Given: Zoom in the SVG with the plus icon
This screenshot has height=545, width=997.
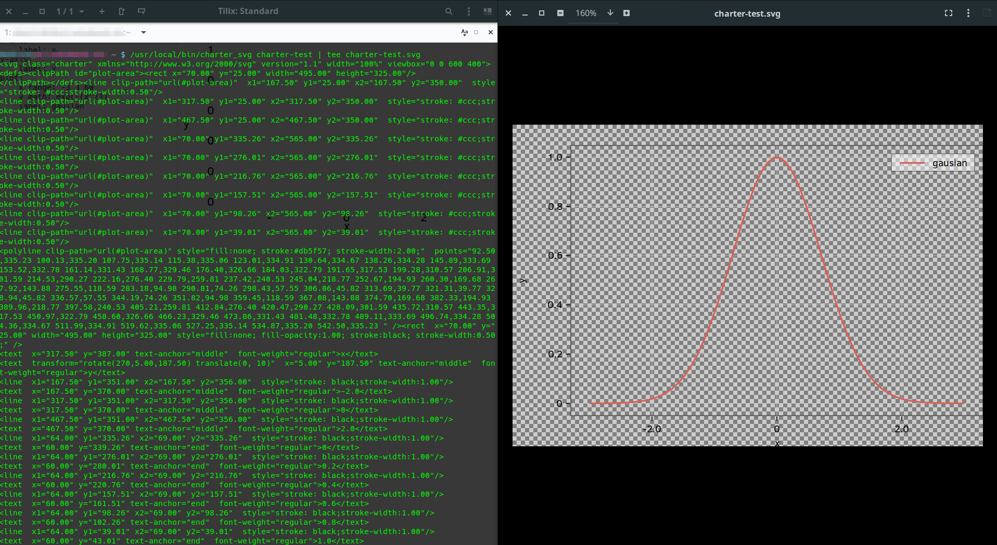Looking at the screenshot, I should pyautogui.click(x=627, y=13).
